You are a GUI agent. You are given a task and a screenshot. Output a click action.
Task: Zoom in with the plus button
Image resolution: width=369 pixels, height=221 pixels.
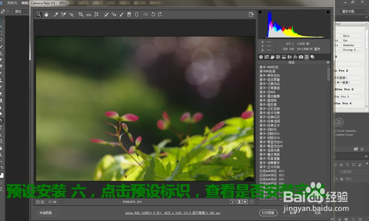[x=42, y=202]
